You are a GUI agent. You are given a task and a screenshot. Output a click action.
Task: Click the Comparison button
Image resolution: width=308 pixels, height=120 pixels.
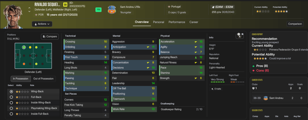tap(295, 24)
